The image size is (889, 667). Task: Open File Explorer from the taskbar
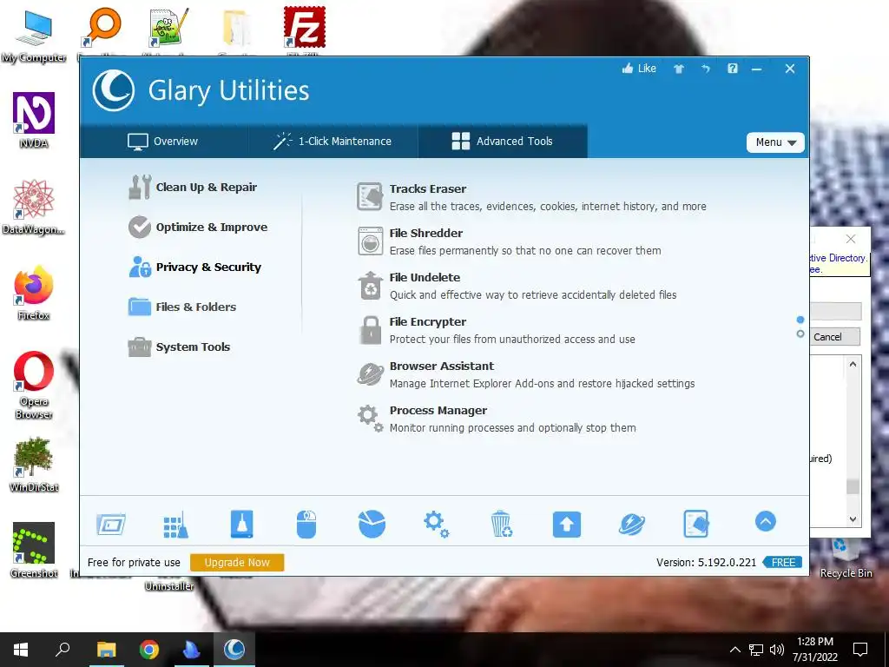(x=106, y=650)
